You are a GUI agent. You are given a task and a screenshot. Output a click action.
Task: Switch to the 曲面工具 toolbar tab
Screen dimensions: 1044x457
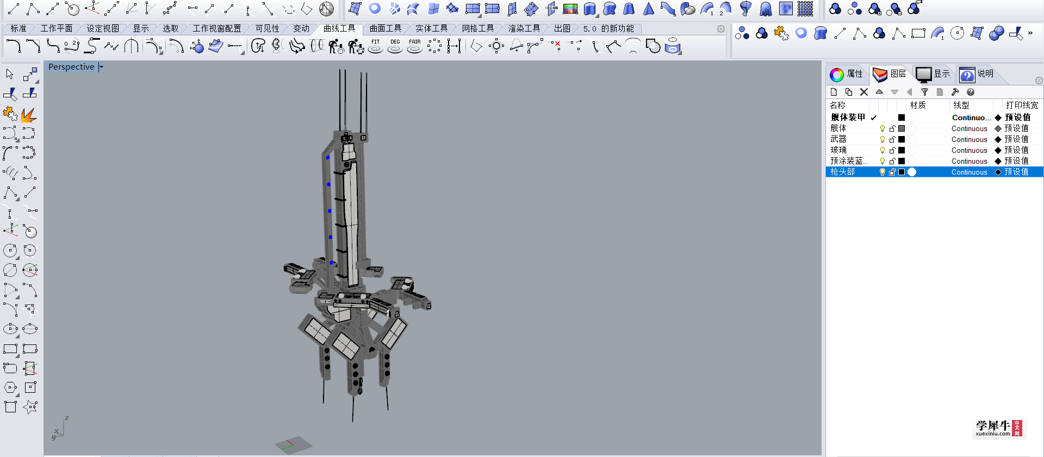click(x=386, y=28)
